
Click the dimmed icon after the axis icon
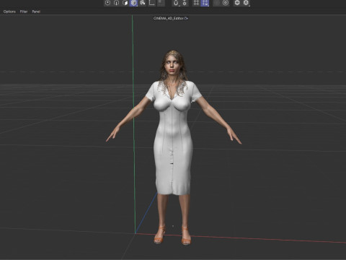coord(161,3)
